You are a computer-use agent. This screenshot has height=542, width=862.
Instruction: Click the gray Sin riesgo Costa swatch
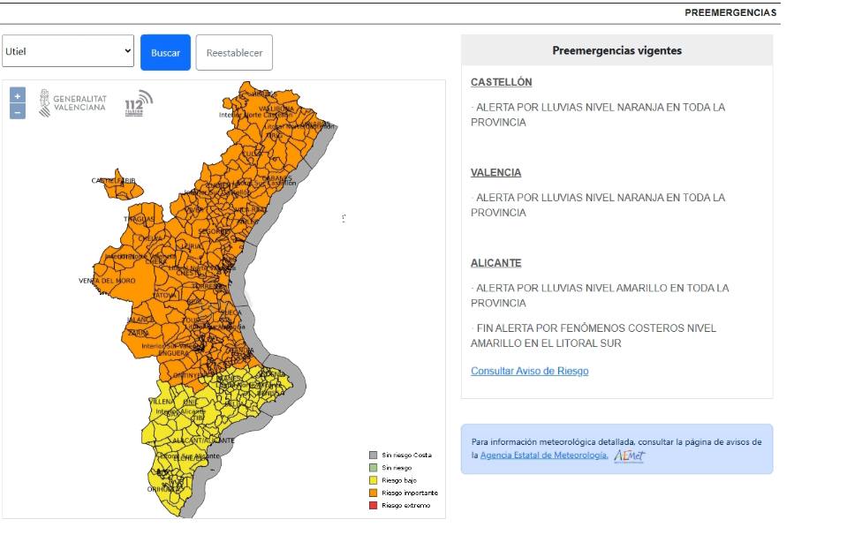pyautogui.click(x=374, y=455)
